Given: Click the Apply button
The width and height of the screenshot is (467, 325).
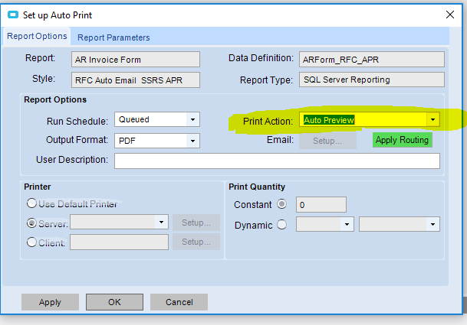Looking at the screenshot, I should [50, 302].
